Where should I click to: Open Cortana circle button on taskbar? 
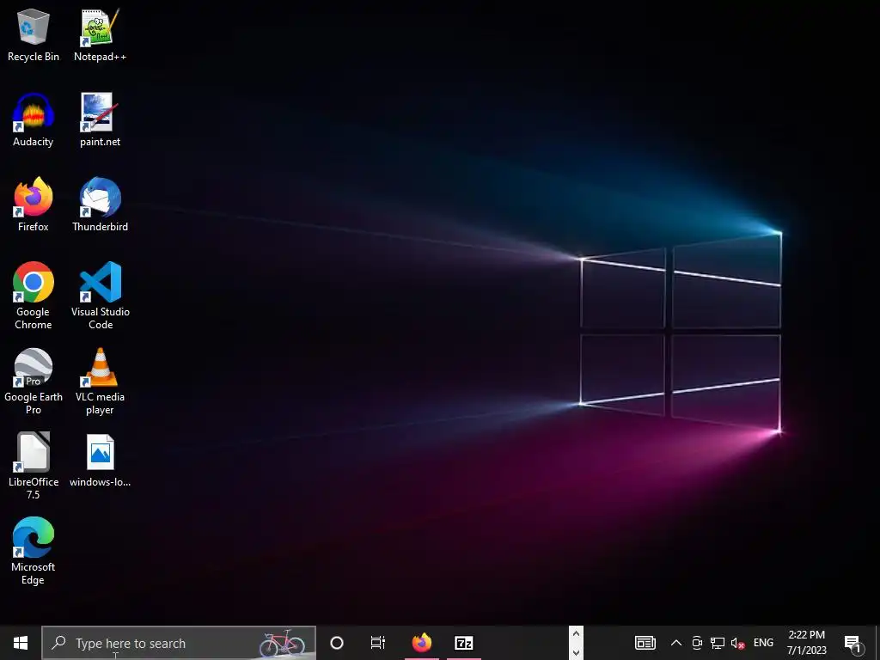coord(337,643)
